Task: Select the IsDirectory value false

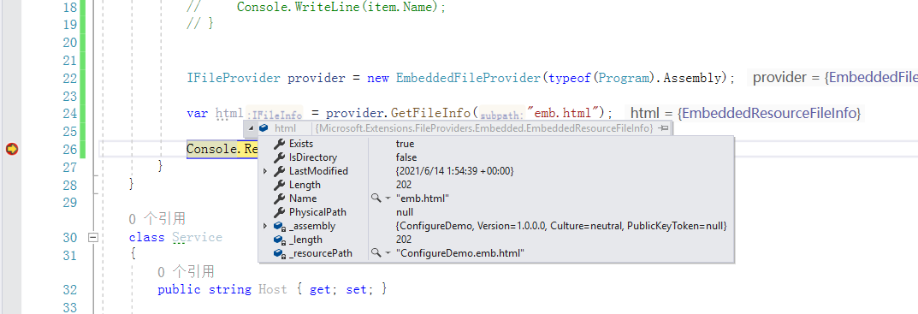Action: tap(406, 157)
